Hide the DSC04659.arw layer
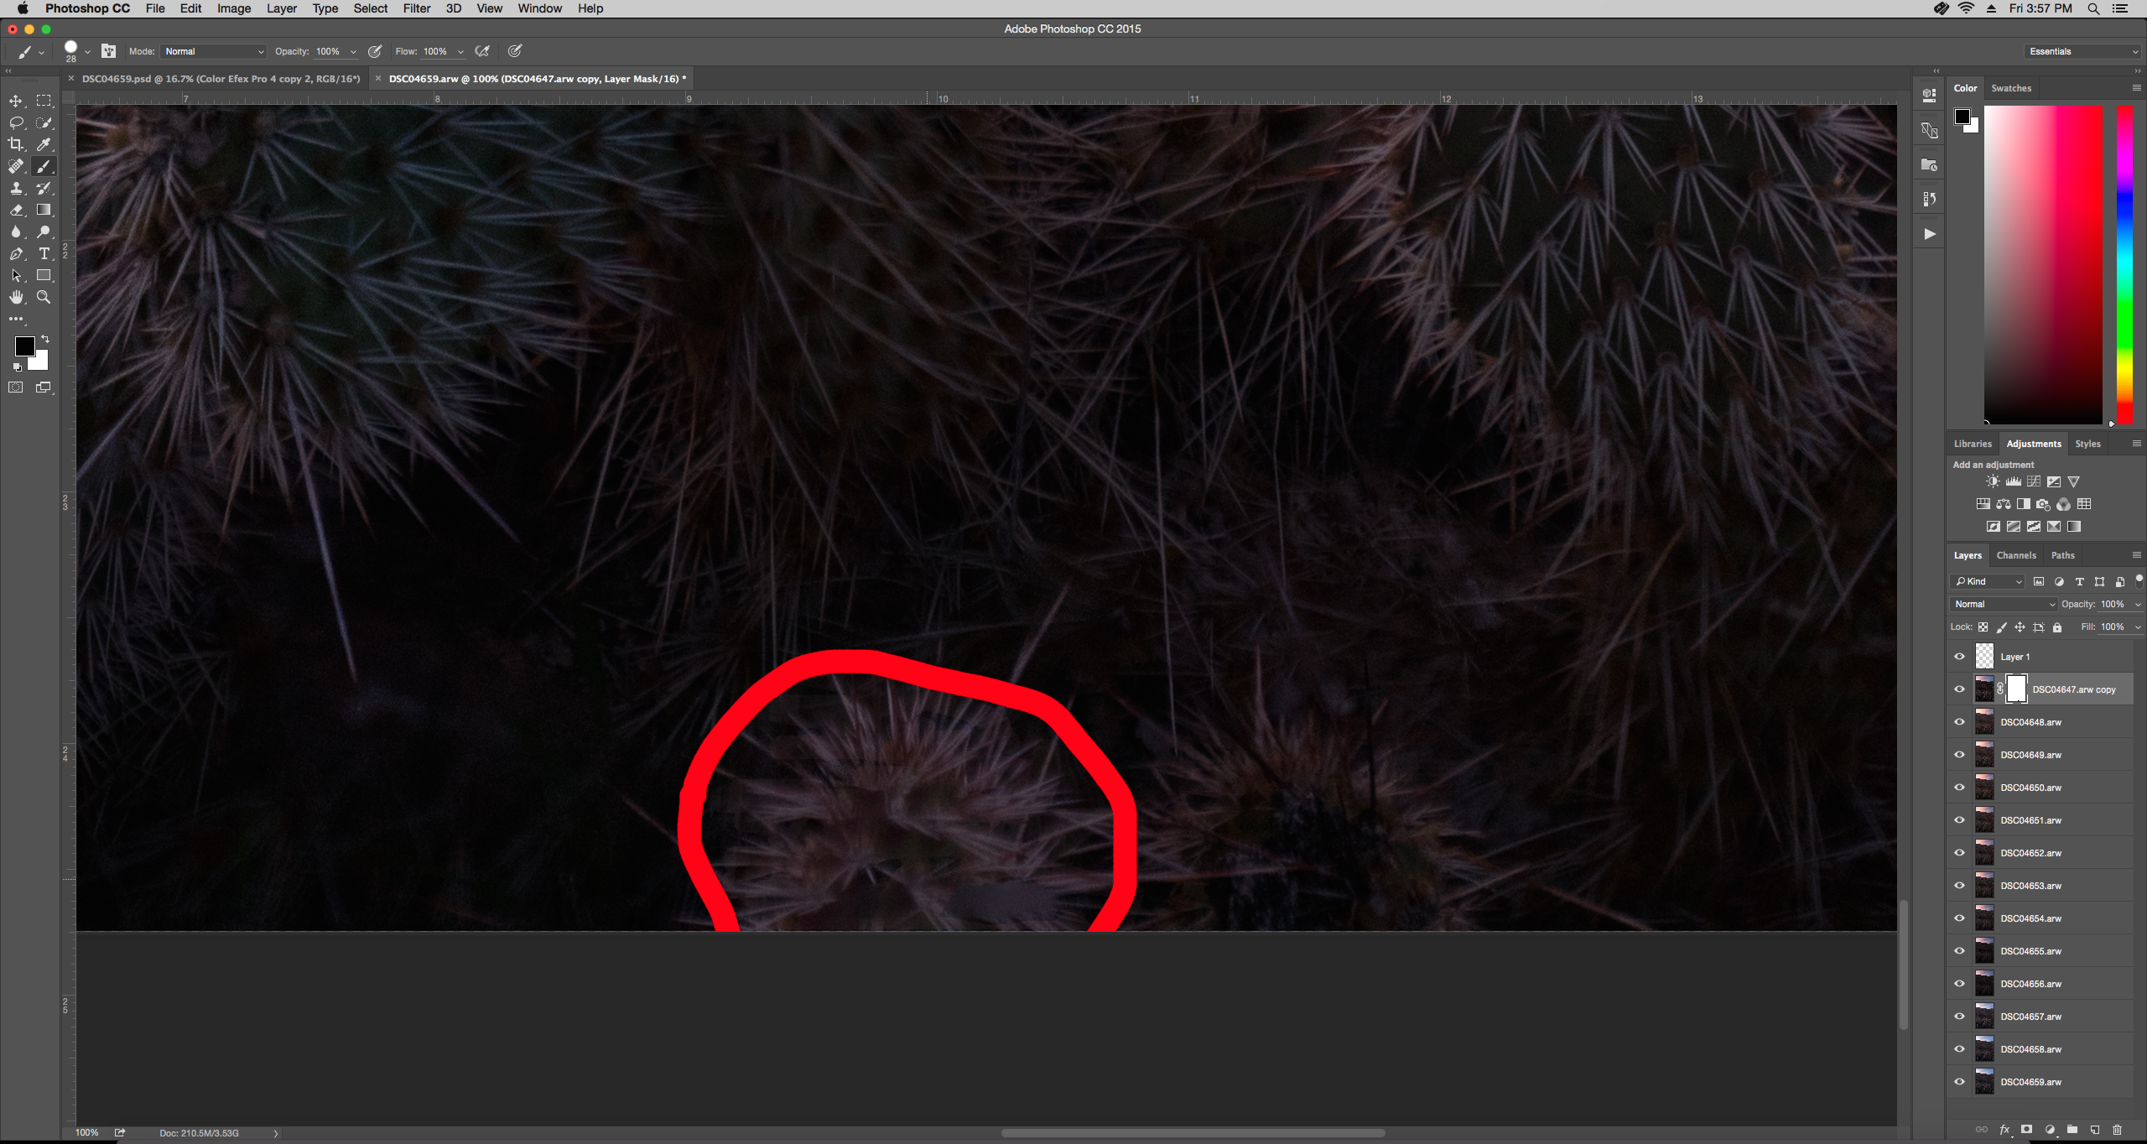 [x=1959, y=1082]
